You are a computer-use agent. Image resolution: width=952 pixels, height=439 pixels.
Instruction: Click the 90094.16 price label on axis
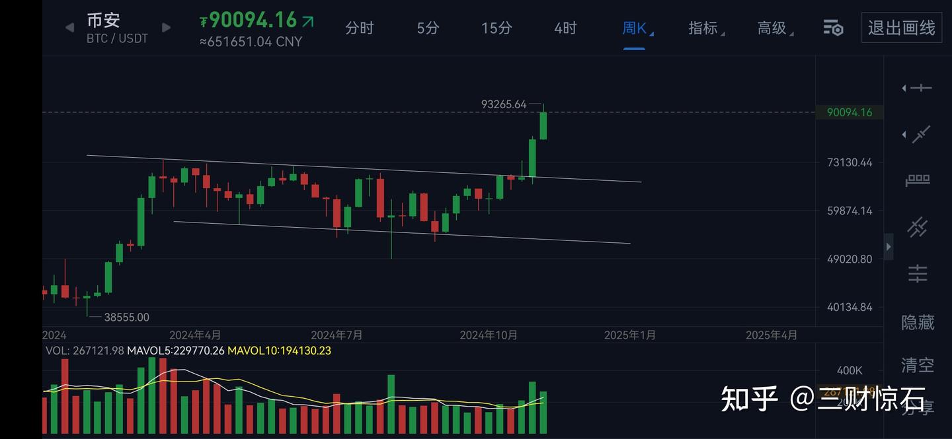pyautogui.click(x=850, y=112)
